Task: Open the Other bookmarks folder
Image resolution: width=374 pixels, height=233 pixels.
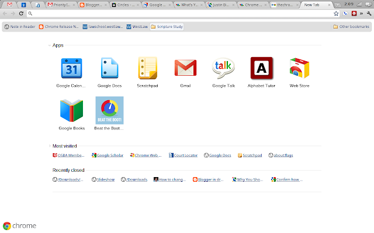Action: click(351, 27)
